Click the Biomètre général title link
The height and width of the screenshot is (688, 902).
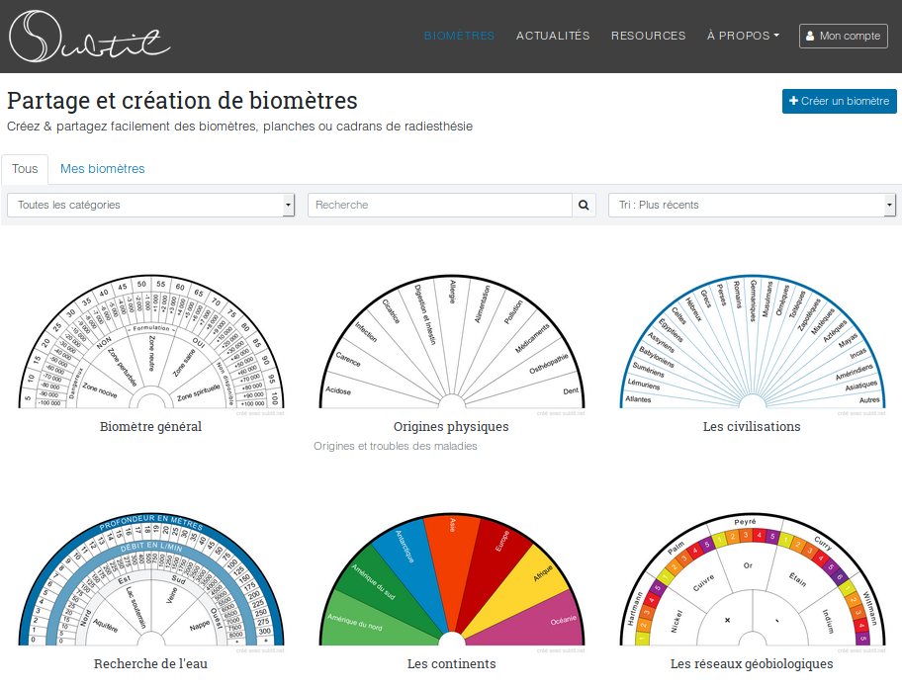(x=150, y=426)
